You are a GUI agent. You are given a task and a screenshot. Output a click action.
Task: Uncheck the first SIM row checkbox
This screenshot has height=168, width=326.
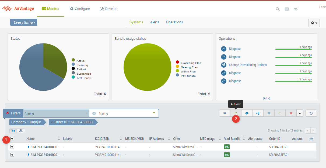(x=12, y=147)
